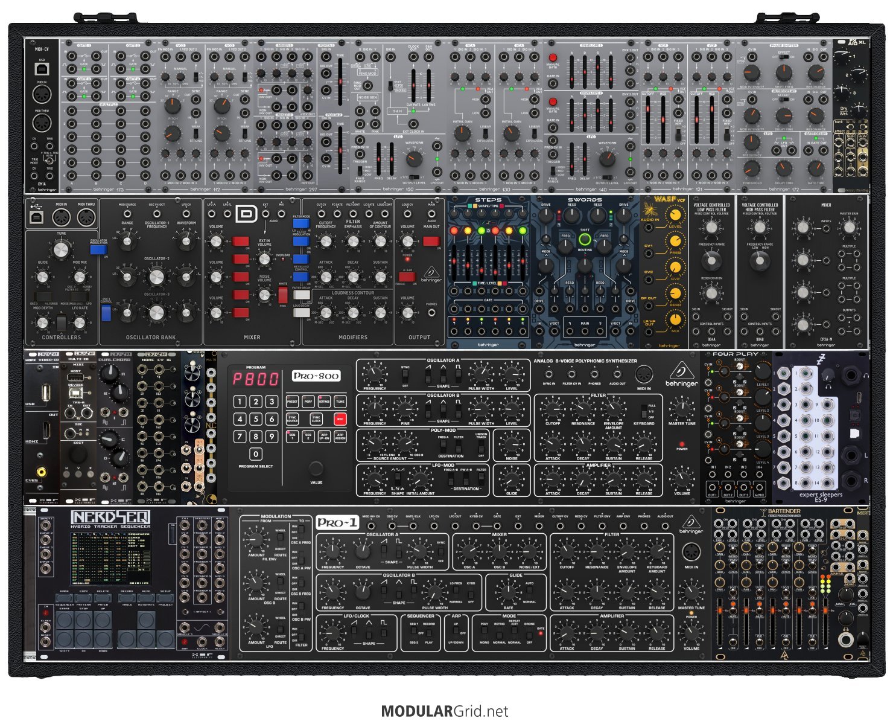Click the Cutoff Frequency knob in the Modifiers section

click(326, 242)
